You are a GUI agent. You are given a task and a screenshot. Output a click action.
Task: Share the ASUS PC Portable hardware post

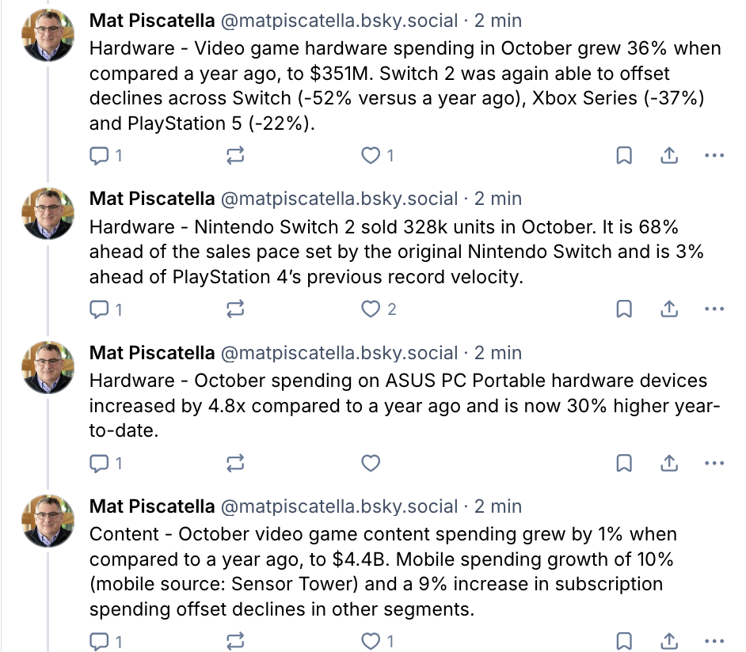point(668,463)
